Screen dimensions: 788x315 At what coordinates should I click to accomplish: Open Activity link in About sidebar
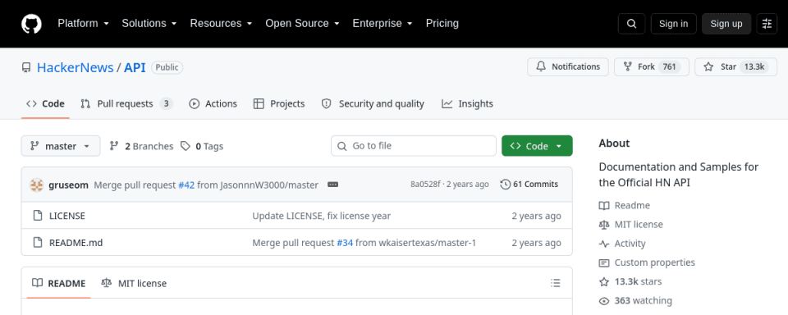click(623, 244)
